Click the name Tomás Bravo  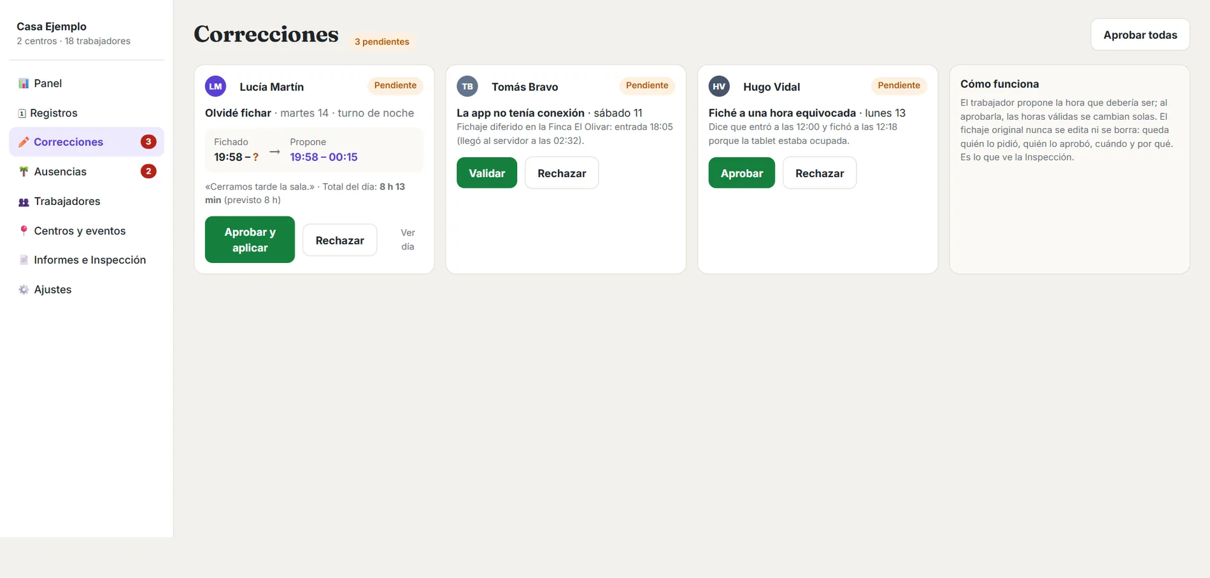pos(525,87)
